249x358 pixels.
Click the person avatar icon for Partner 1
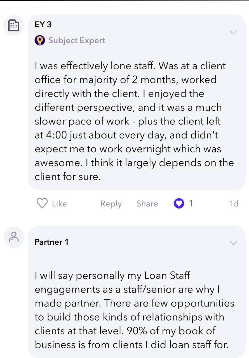pos(13,237)
